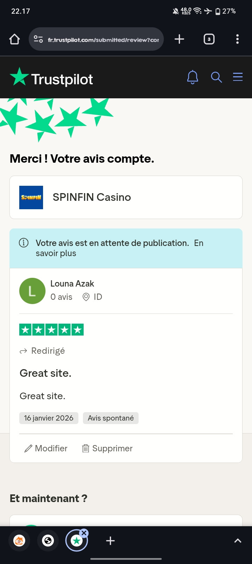Open a new browser tab
Image resolution: width=252 pixels, height=564 pixels.
click(179, 39)
